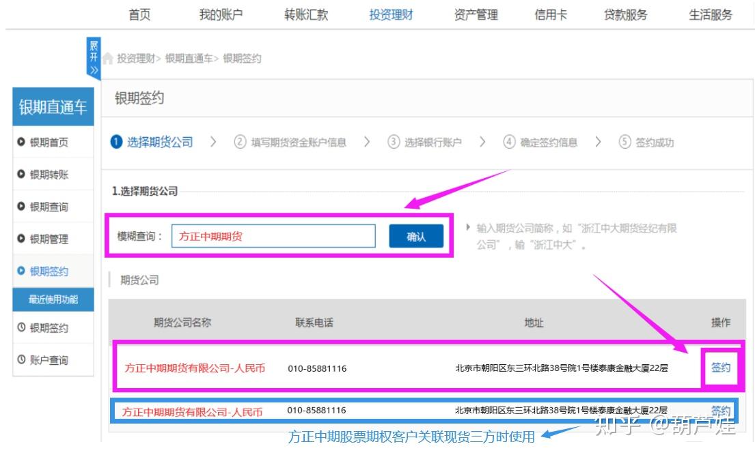The image size is (755, 457).
Task: Click bullet icon beside 银期管理
Action: (20, 238)
